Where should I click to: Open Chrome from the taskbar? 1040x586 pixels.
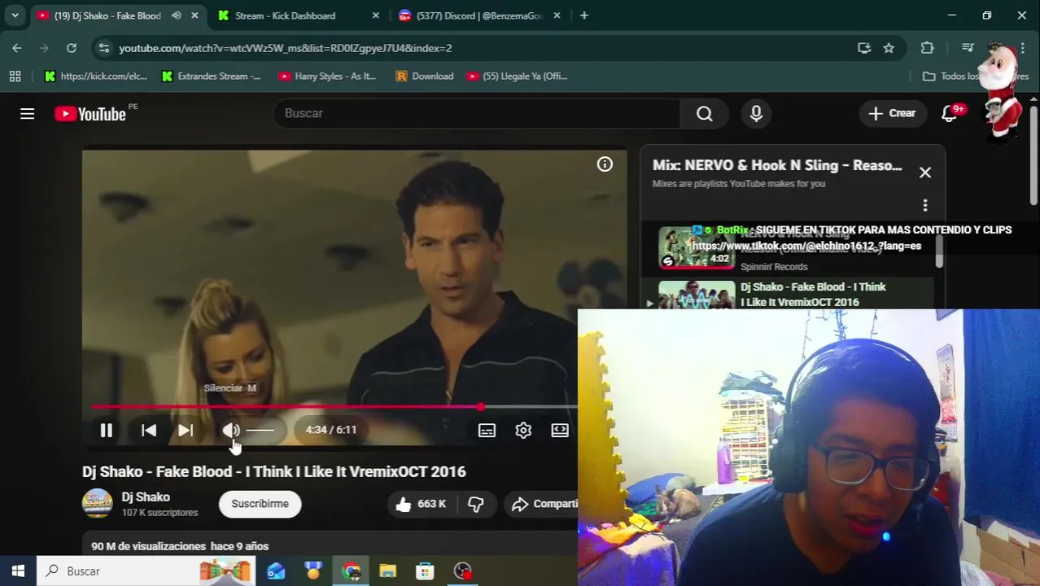point(351,571)
